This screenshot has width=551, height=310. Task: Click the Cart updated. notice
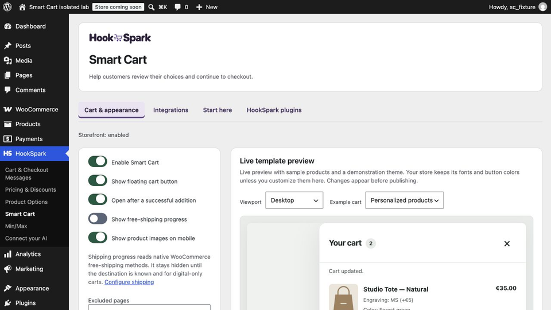tap(346, 271)
